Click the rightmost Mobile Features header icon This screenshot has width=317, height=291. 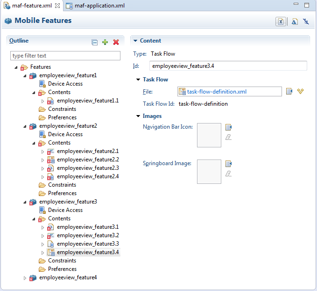306,22
